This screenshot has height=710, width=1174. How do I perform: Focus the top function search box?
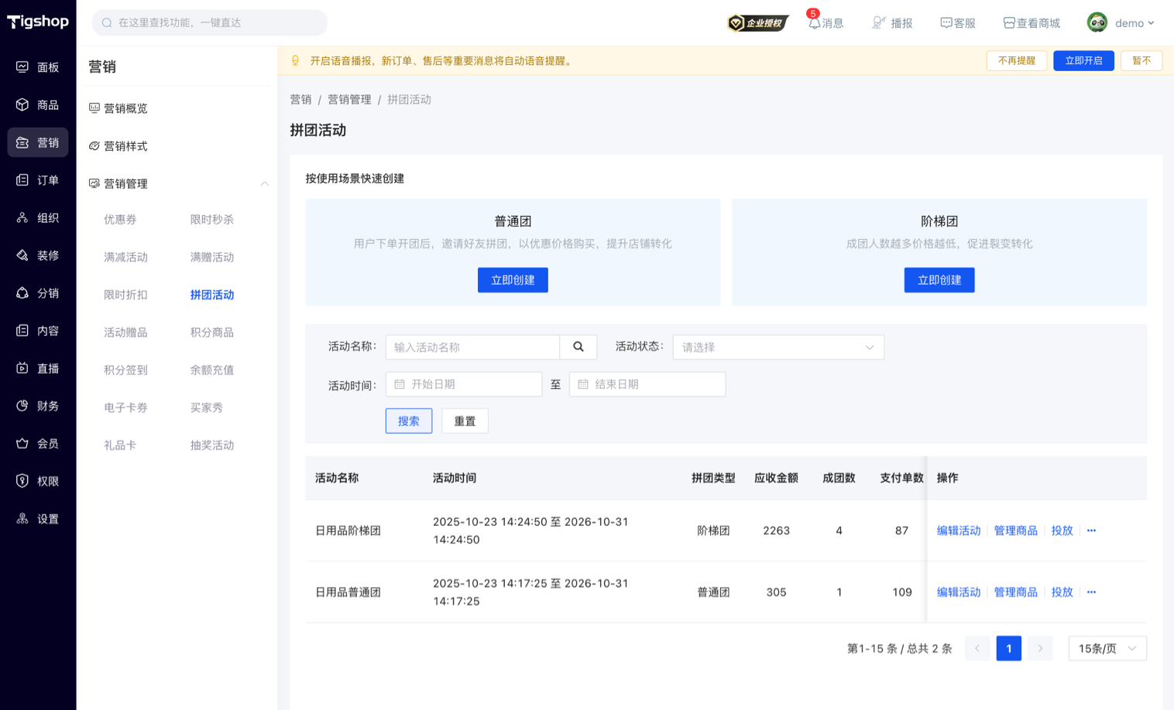[x=210, y=22]
